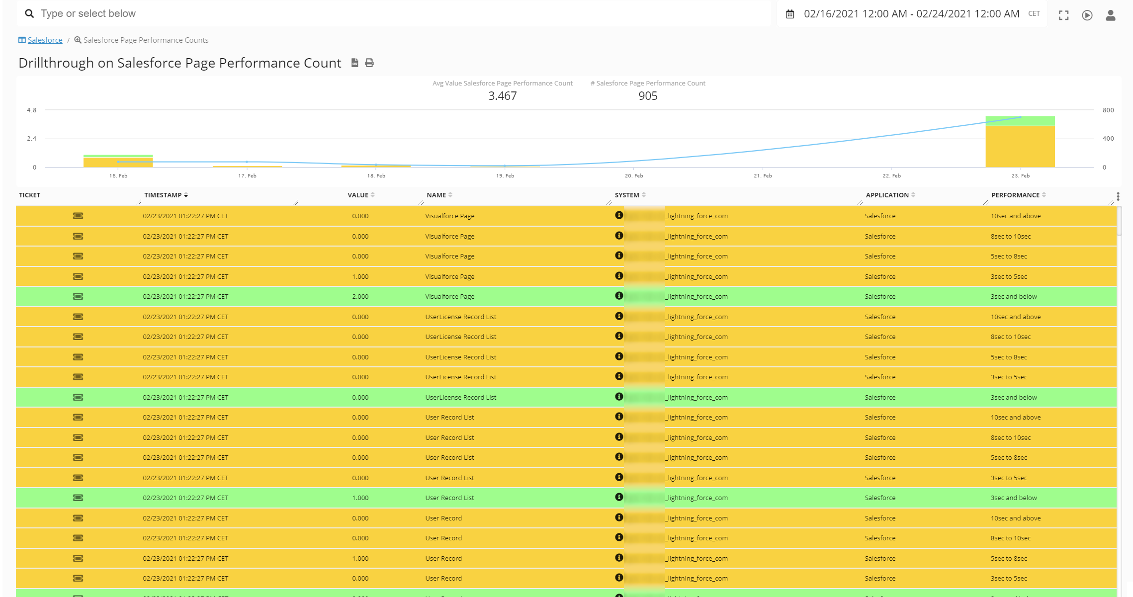This screenshot has height=597, width=1133.
Task: Toggle sorting on the PERFORMANCE column
Action: click(x=1043, y=195)
